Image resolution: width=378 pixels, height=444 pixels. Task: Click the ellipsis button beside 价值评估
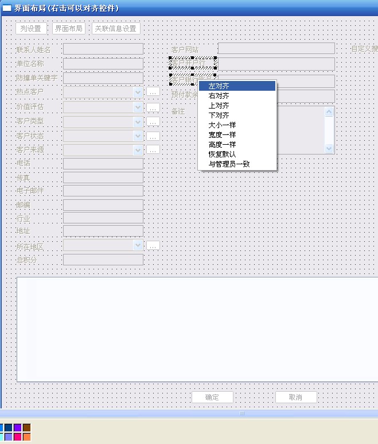pyautogui.click(x=153, y=107)
